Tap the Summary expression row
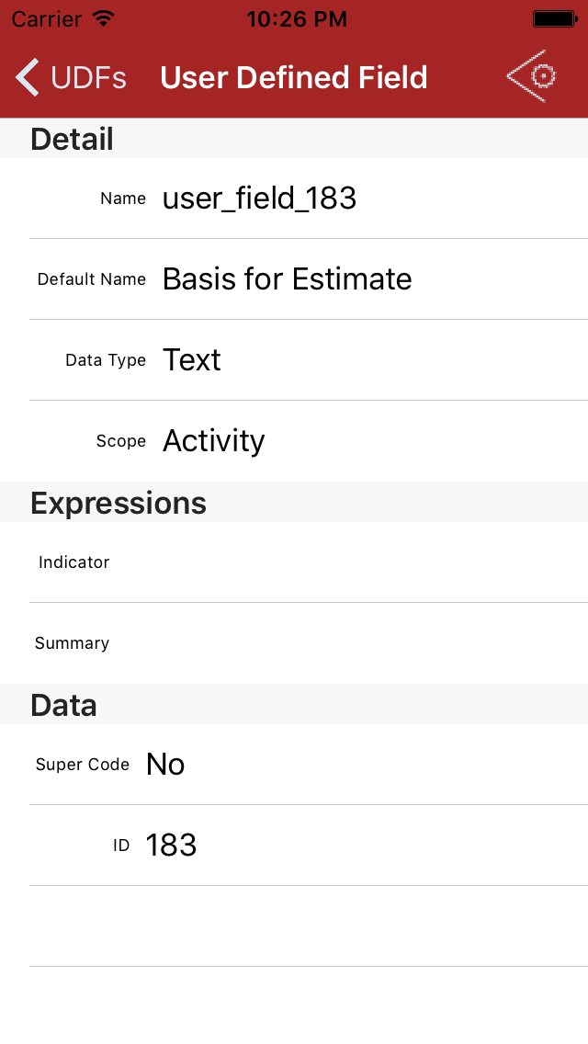This screenshot has width=588, height=1044. 294,643
